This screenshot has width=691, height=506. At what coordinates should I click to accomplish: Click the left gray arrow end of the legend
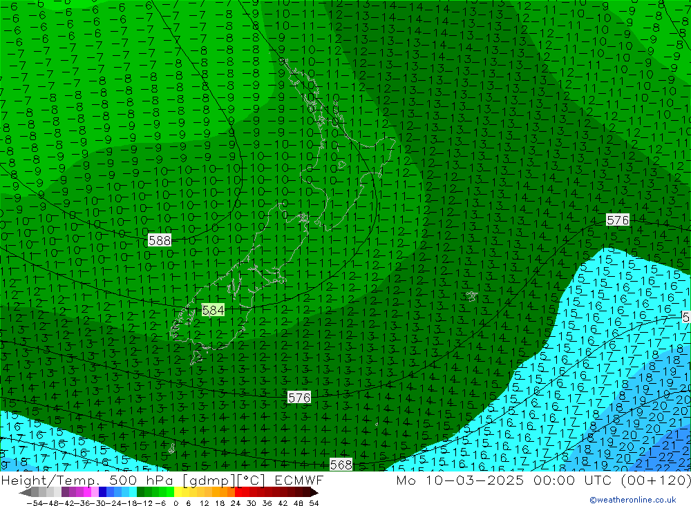tap(25, 492)
